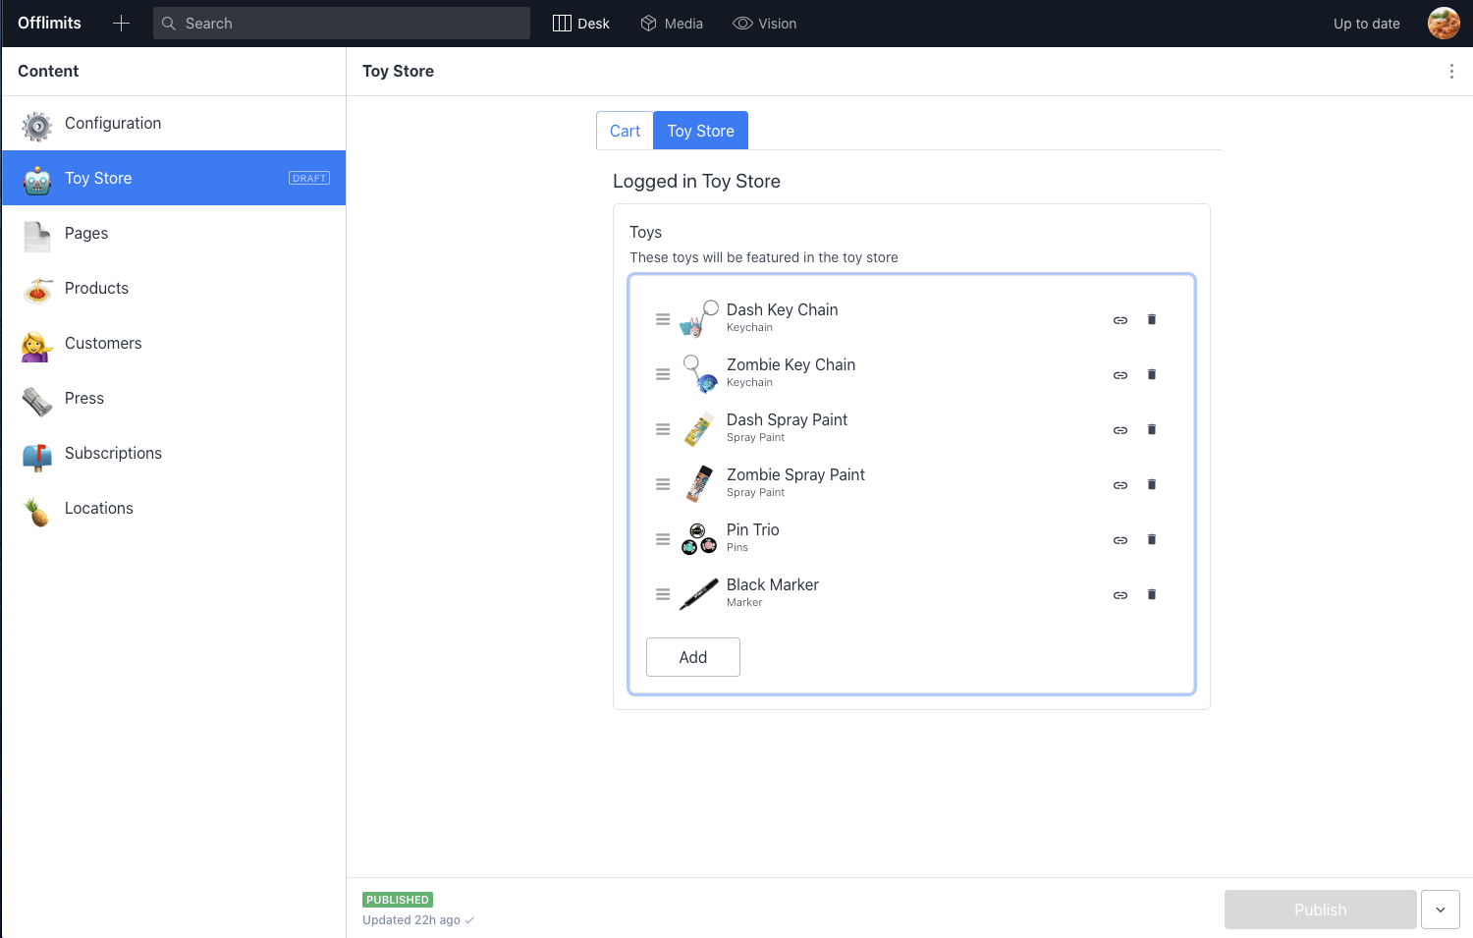Screen dimensions: 1473x938
Task: Click drag handle of Dash Spray Paint
Action: click(x=663, y=429)
